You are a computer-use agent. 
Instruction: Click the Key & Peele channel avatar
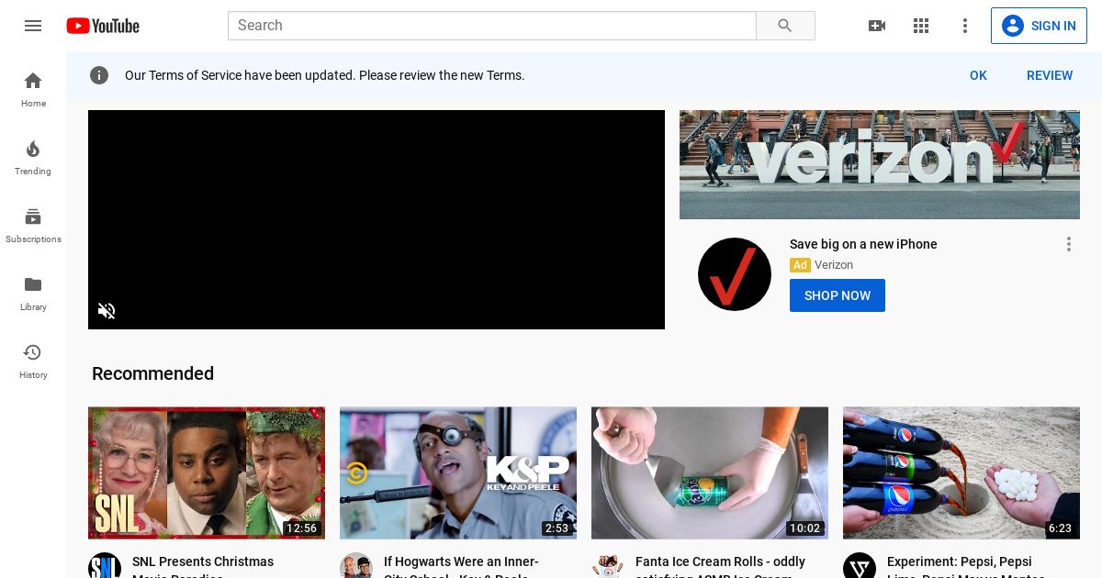[356, 566]
